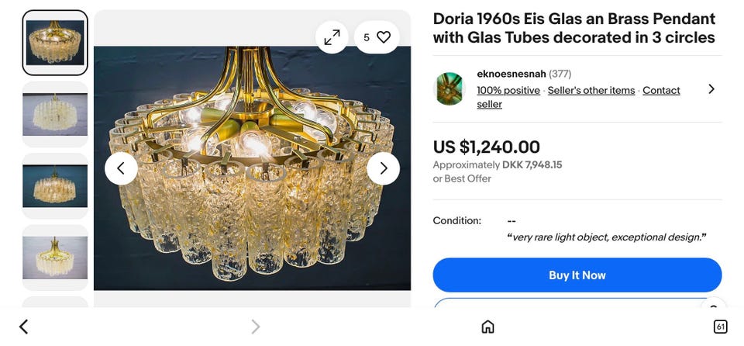Open the Seller's other items link
The height and width of the screenshot is (346, 744).
click(591, 90)
